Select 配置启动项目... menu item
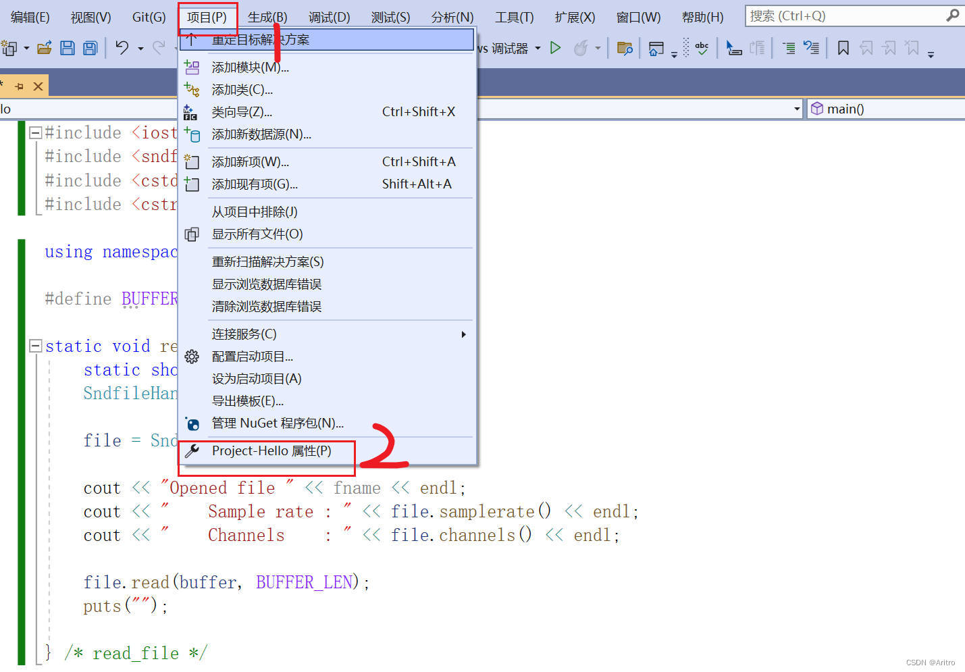965x672 pixels. [327, 357]
